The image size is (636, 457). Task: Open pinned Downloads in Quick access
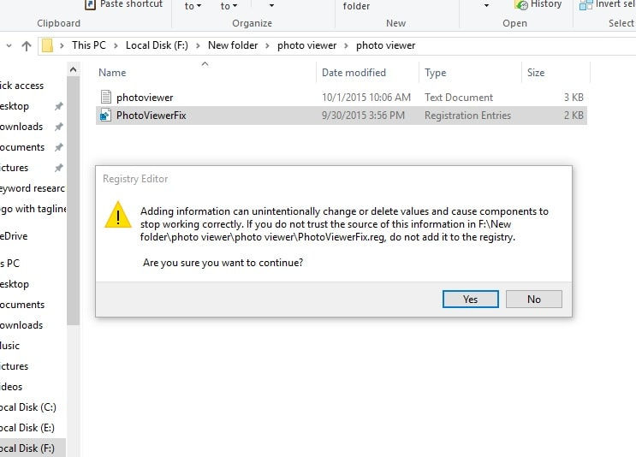pos(21,127)
